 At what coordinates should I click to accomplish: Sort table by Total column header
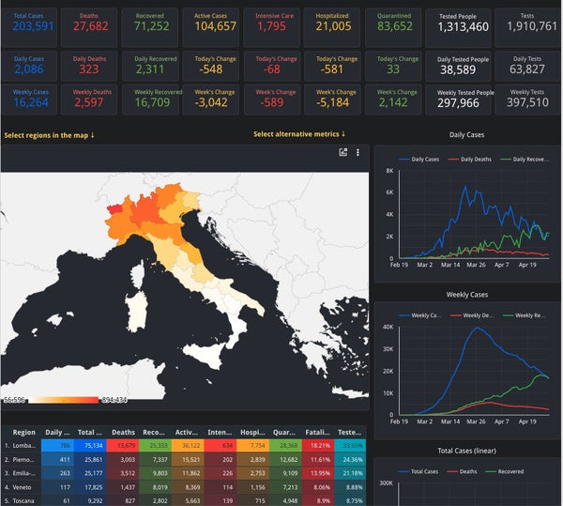click(90, 433)
